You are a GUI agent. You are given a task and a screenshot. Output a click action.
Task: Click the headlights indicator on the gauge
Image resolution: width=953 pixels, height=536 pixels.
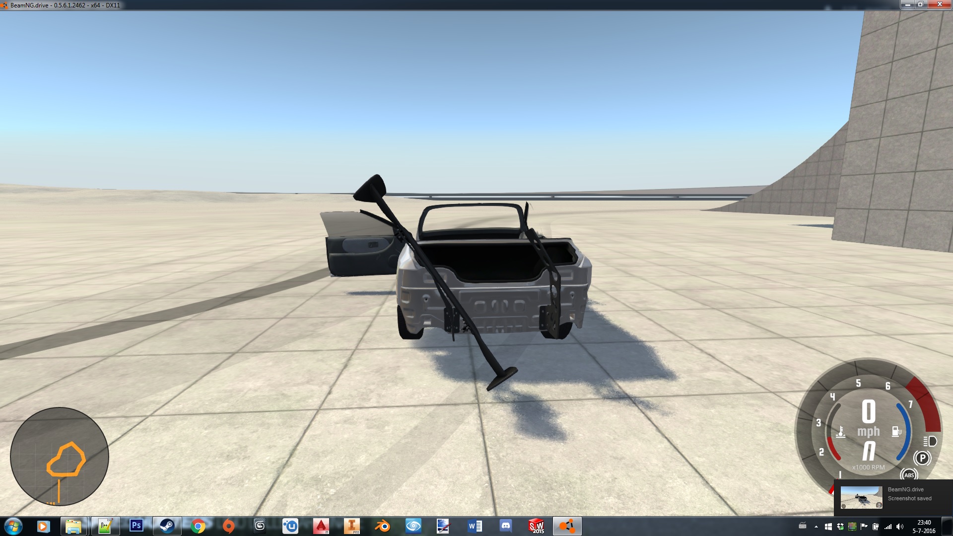(x=930, y=441)
